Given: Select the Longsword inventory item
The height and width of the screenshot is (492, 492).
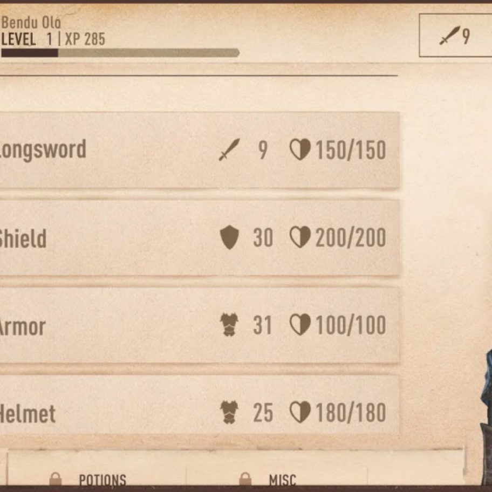Looking at the screenshot, I should click(200, 150).
